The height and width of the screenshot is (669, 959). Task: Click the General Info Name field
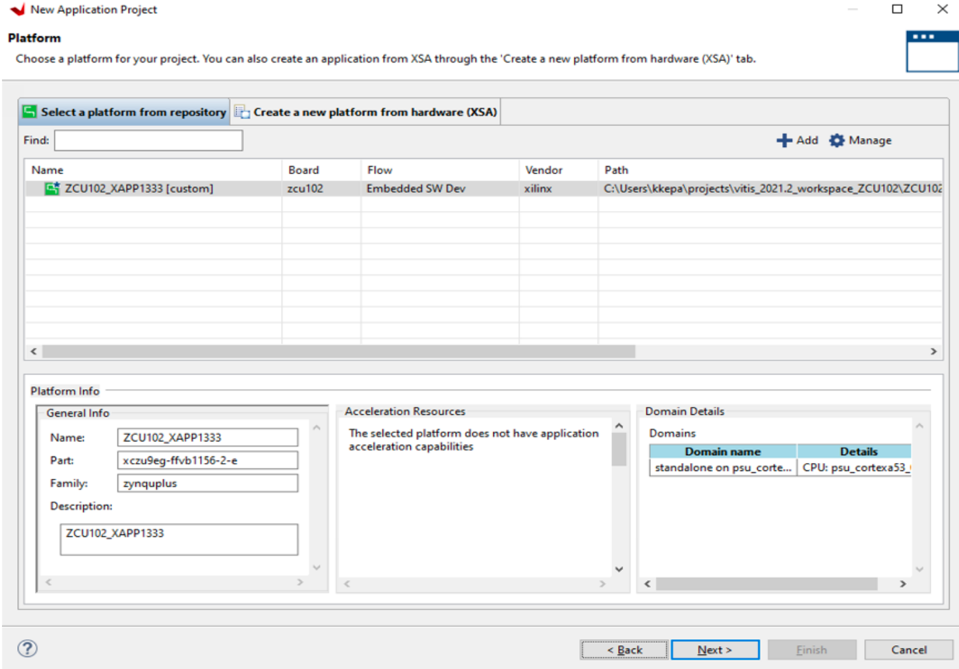(207, 437)
